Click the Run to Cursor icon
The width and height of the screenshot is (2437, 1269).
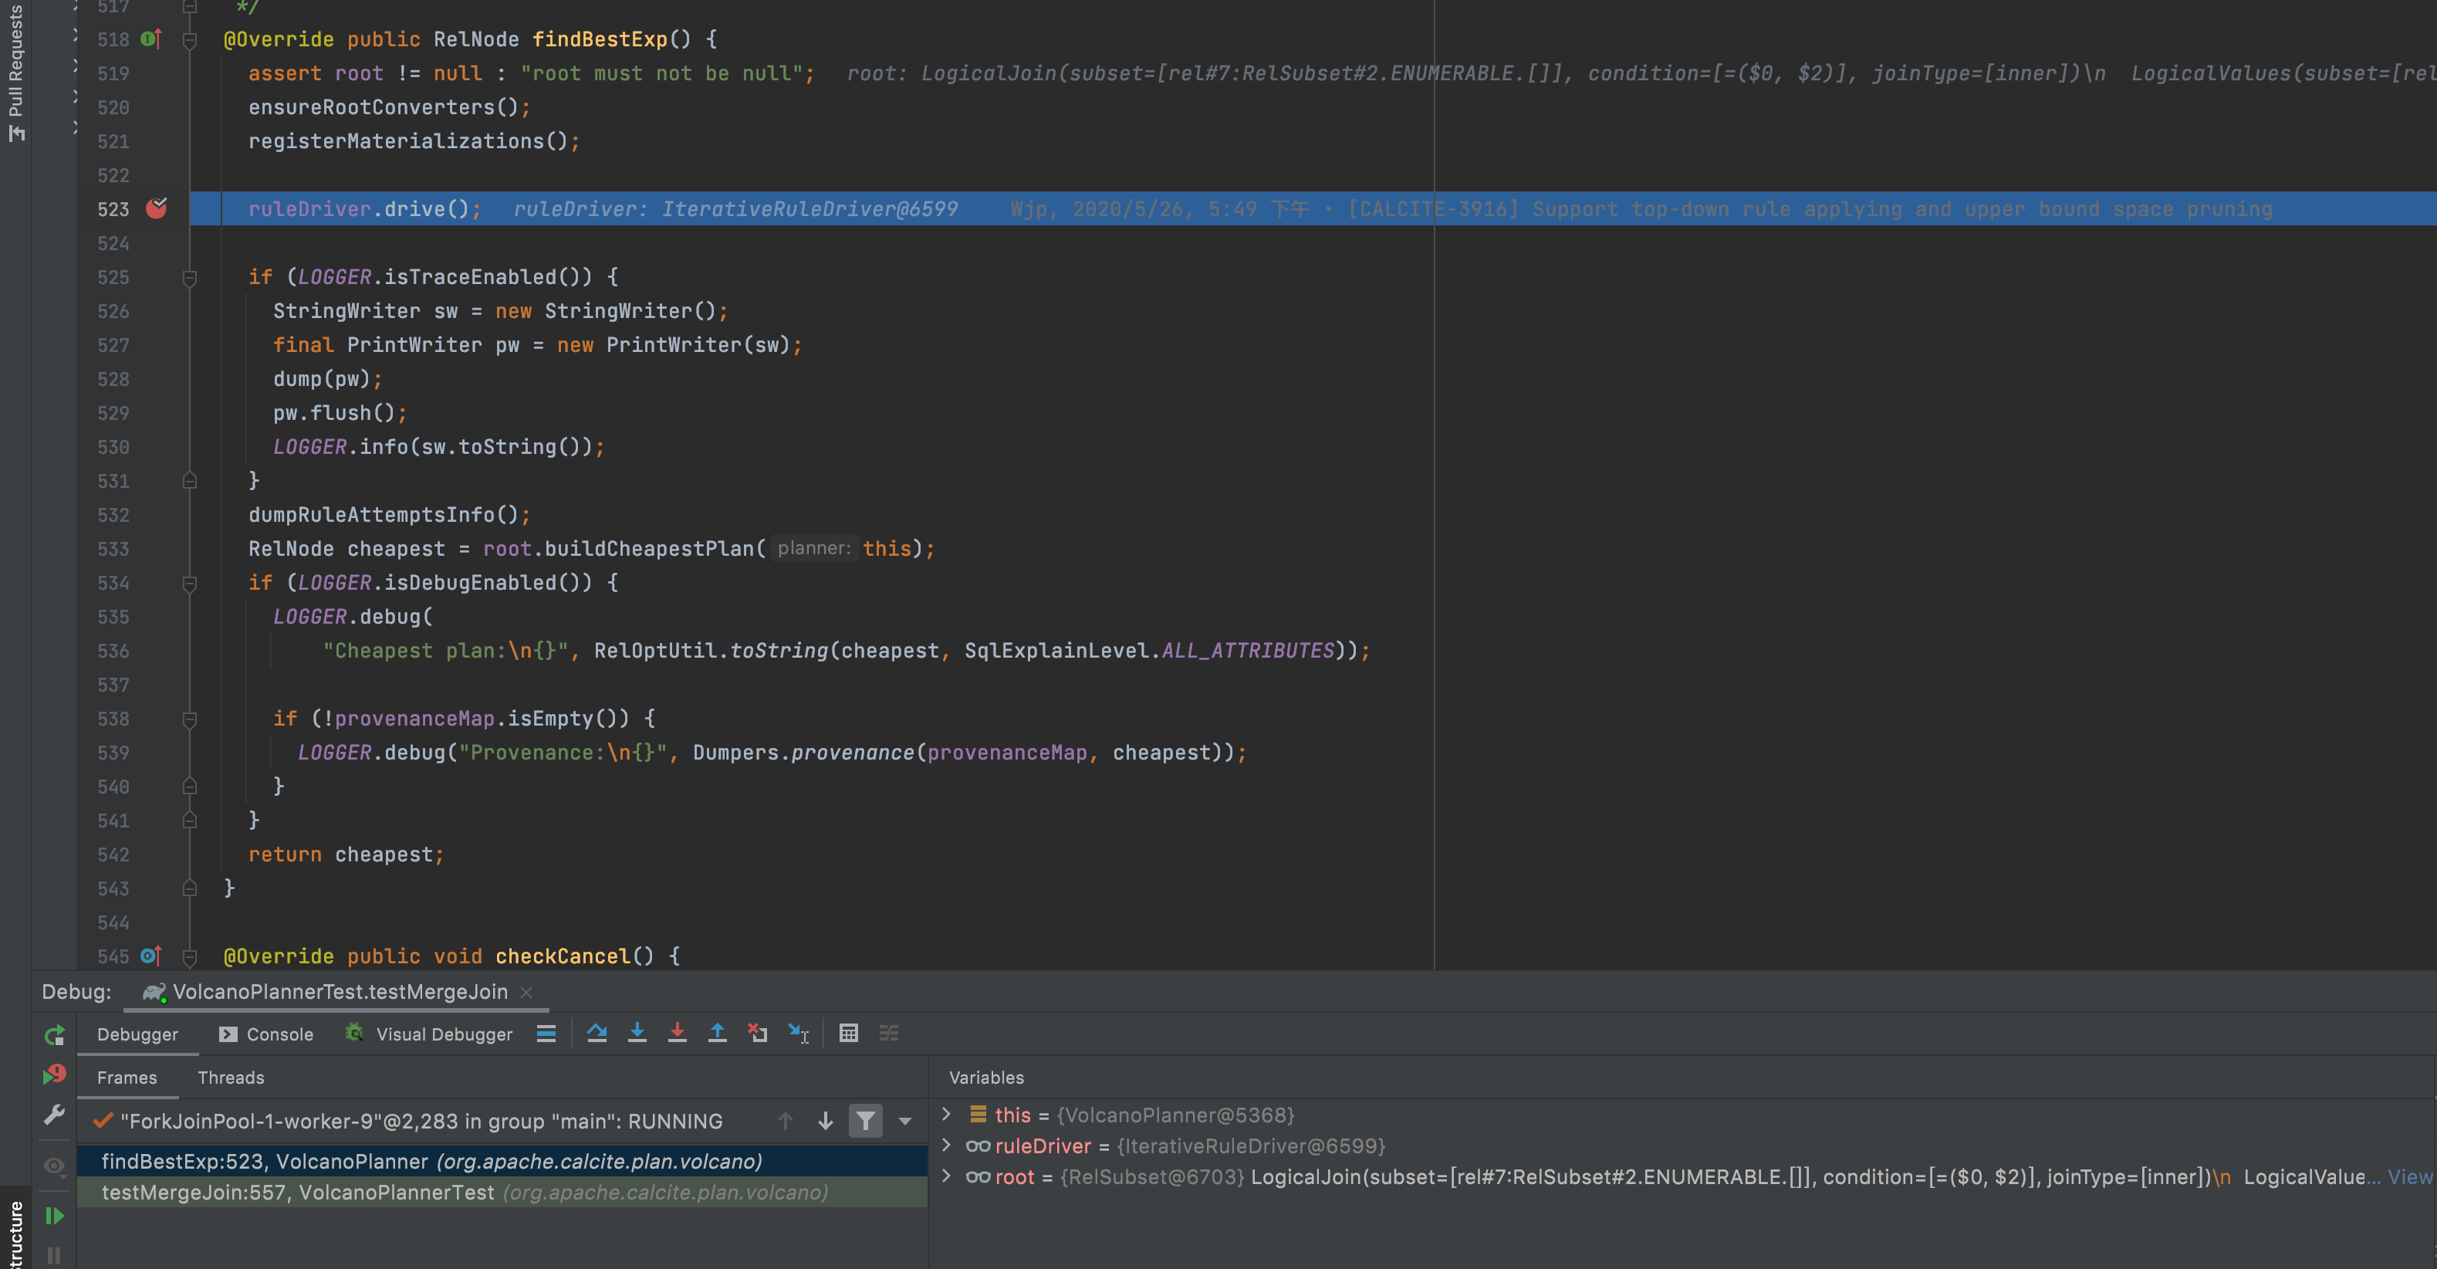(x=799, y=1034)
